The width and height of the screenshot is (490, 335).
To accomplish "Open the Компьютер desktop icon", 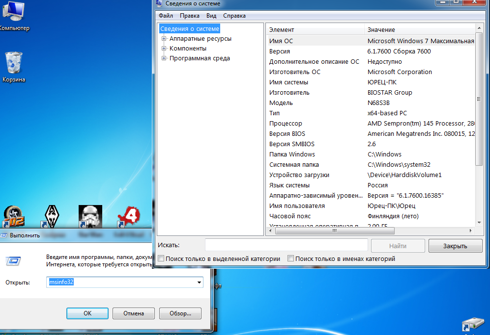I will 12,12.
